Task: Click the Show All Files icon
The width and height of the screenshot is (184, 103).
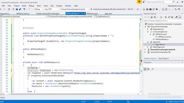Action: click(172, 17)
